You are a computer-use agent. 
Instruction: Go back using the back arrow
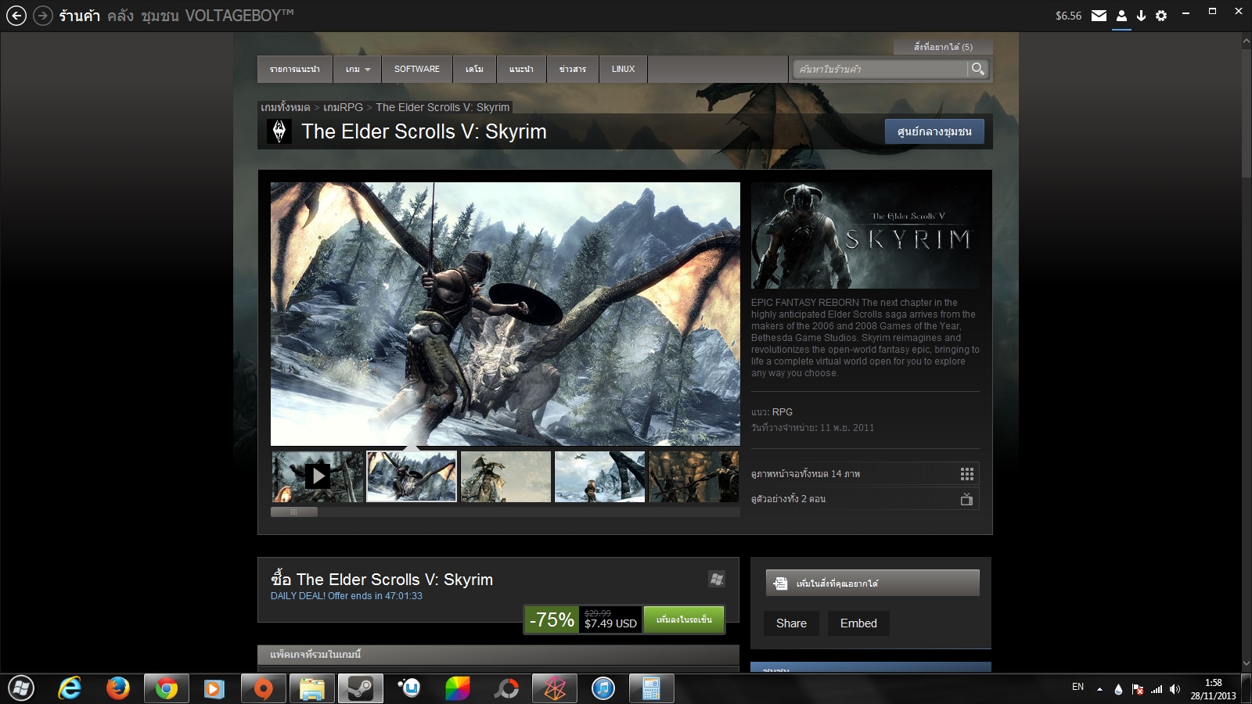coord(16,15)
